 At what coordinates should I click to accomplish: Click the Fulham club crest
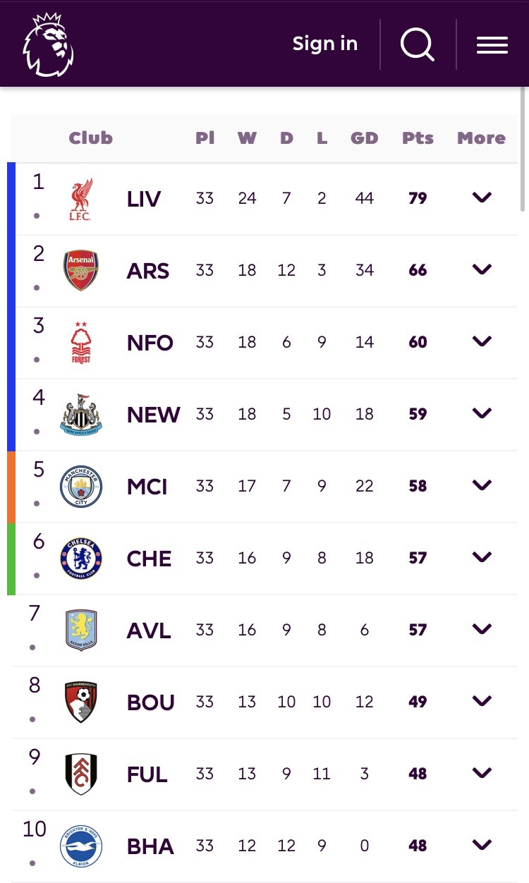click(x=81, y=774)
